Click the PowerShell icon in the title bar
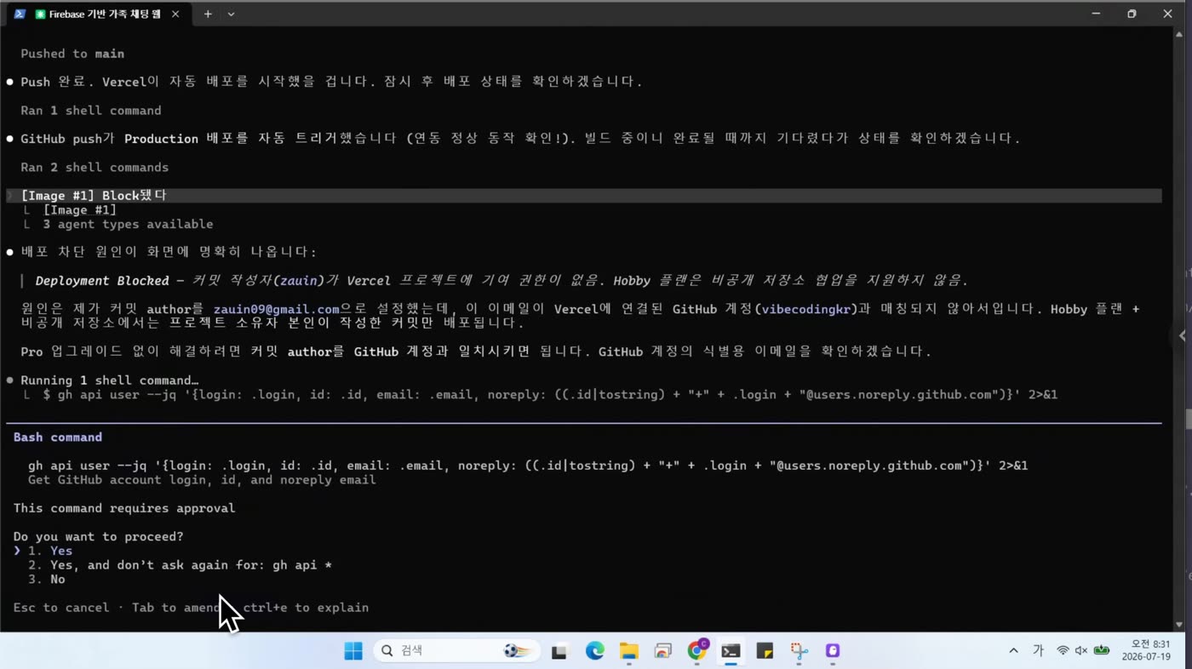 tap(19, 14)
